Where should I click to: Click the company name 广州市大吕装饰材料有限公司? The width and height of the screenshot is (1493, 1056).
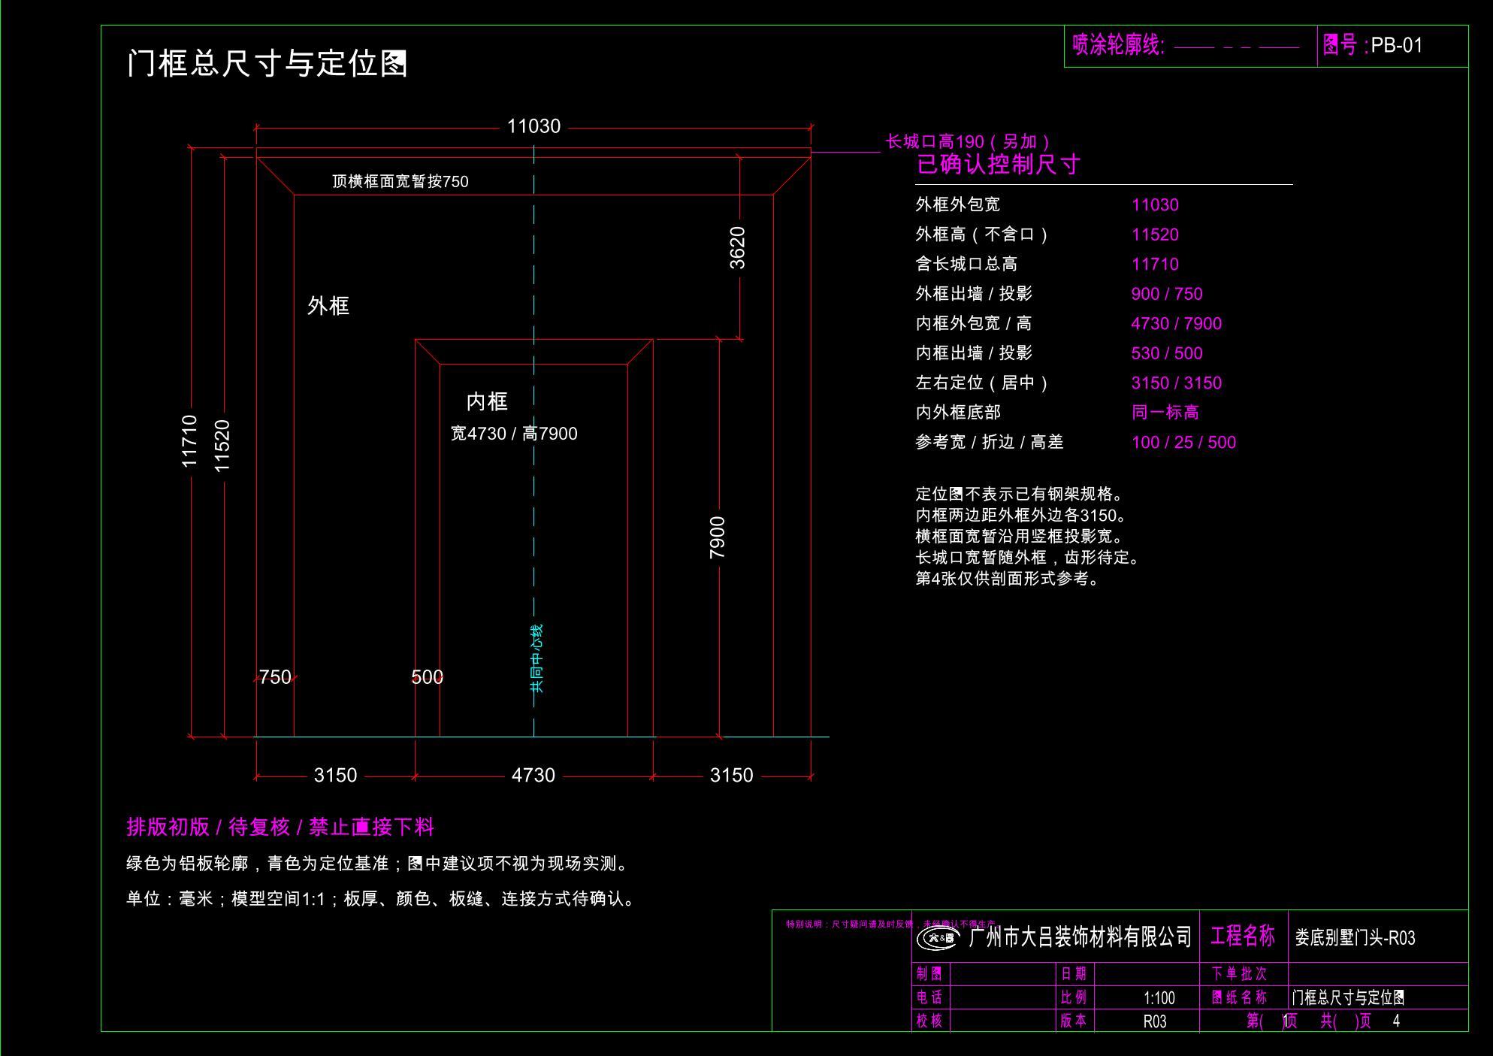[1080, 937]
